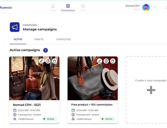Click the plus icon to create campaign
Image resolution: width=167 pixels, height=128 pixels.
coord(151,90)
